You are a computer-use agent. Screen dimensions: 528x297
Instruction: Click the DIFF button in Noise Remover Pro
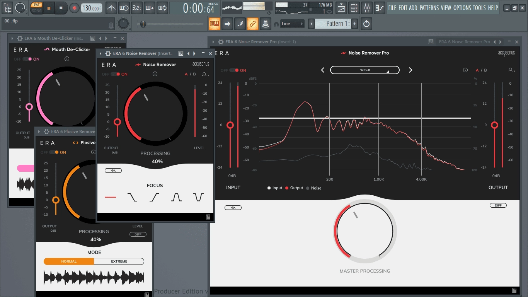tap(498, 205)
